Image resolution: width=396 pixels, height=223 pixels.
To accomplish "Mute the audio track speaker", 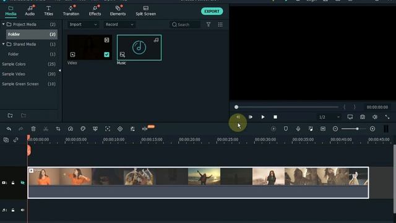I will [x=22, y=210].
